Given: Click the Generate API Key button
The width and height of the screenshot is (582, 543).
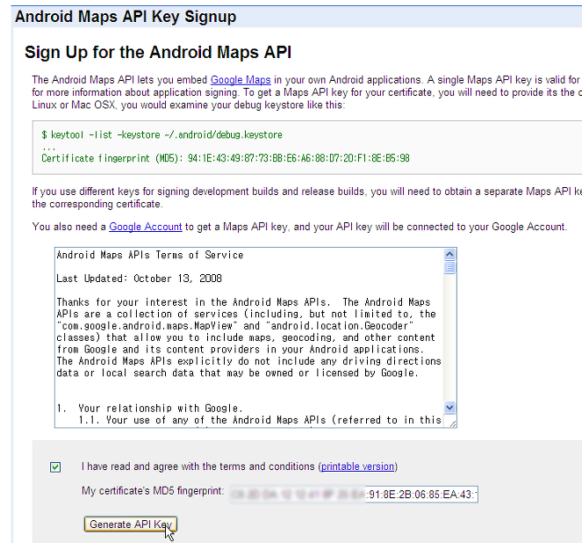Looking at the screenshot, I should (130, 524).
